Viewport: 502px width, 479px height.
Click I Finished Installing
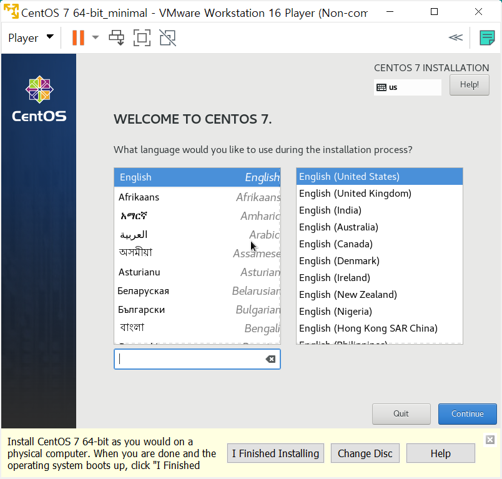[275, 453]
